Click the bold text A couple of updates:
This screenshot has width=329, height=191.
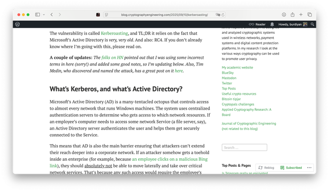tap(71, 57)
